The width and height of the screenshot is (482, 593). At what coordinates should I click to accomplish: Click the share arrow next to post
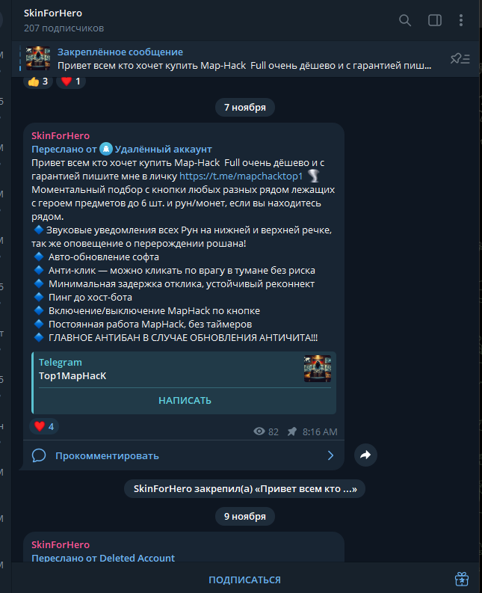click(x=365, y=455)
